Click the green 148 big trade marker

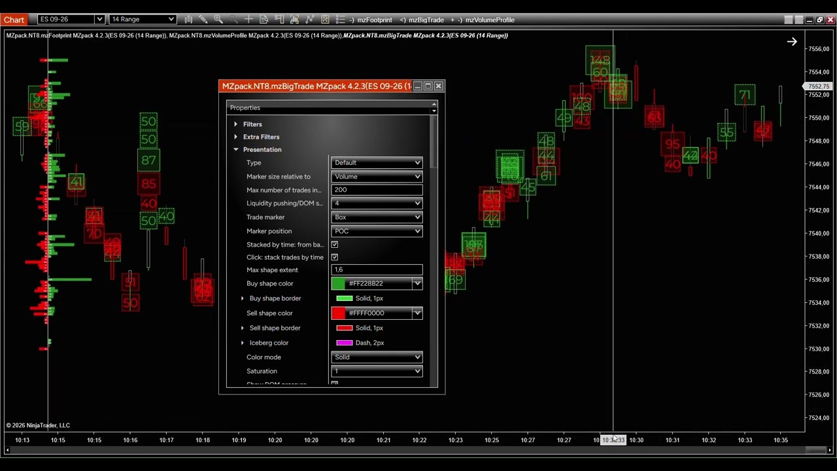(x=600, y=60)
